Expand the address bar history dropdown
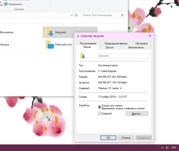Image resolution: width=179 pixels, height=151 pixels. click(x=72, y=15)
